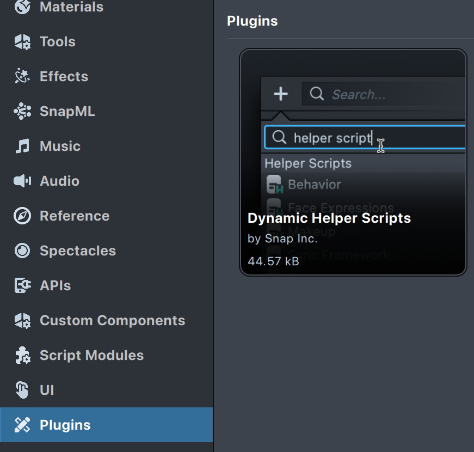This screenshot has width=474, height=452.
Task: Click the Plugins section heading
Action: click(252, 21)
